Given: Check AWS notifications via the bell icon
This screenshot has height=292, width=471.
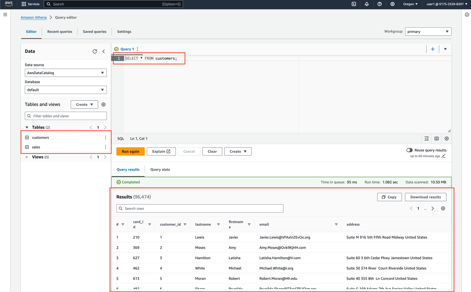Looking at the screenshot, I should pos(367,4).
